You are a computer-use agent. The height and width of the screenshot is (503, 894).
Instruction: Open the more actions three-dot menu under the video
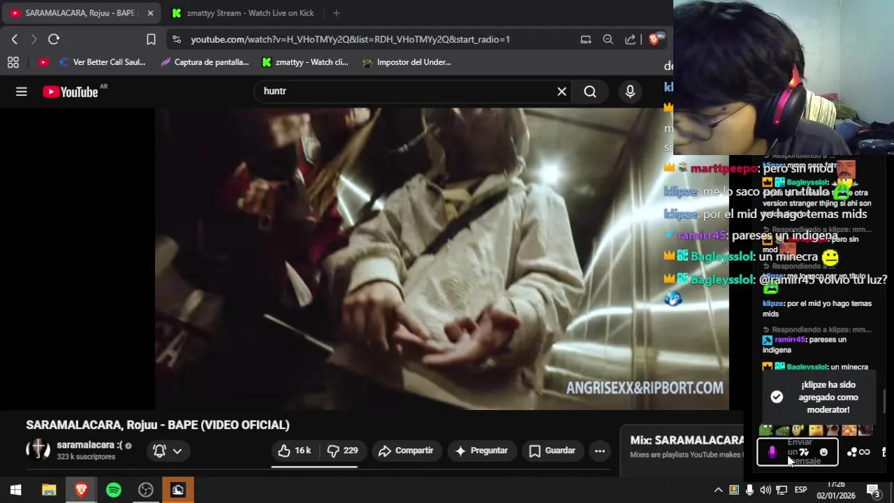(x=600, y=451)
